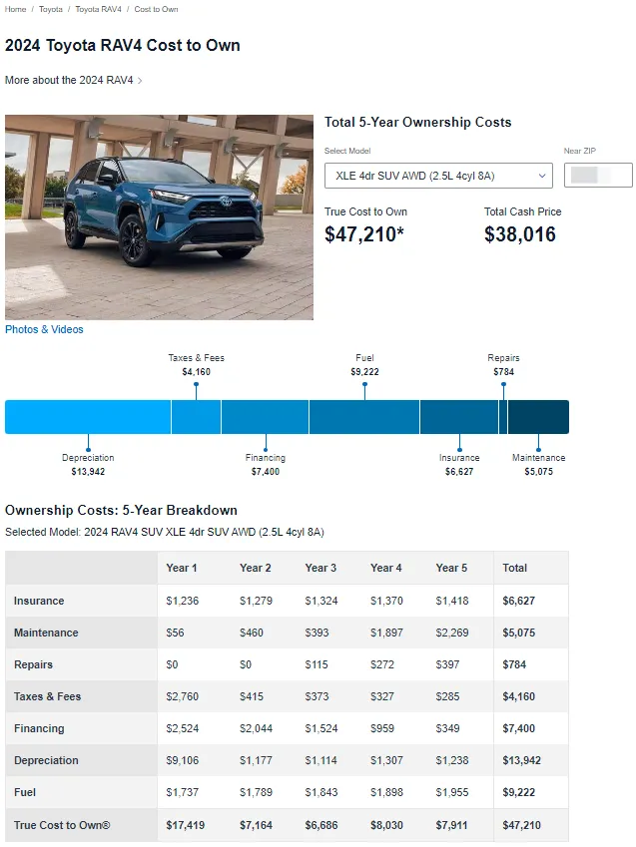Select the Depreciation bar segment
This screenshot has height=847, width=636.
[x=87, y=417]
